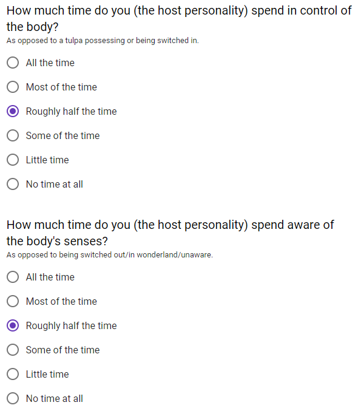Viewport: 358px width, 408px height.
Task: Click 'Some of the time' text in control question
Action: click(x=62, y=135)
